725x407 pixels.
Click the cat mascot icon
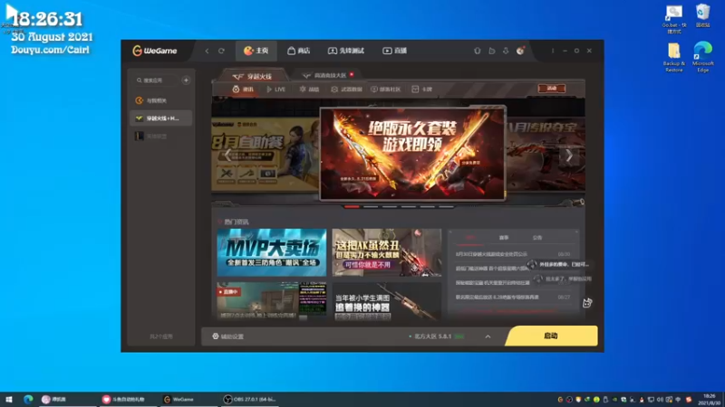pyautogui.click(x=587, y=303)
